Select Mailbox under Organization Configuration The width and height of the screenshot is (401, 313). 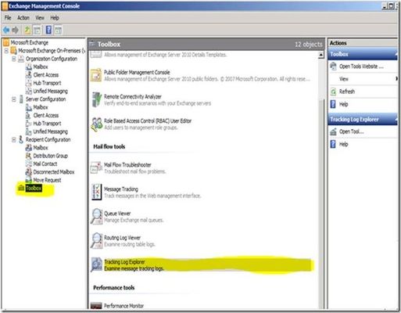pos(41,67)
